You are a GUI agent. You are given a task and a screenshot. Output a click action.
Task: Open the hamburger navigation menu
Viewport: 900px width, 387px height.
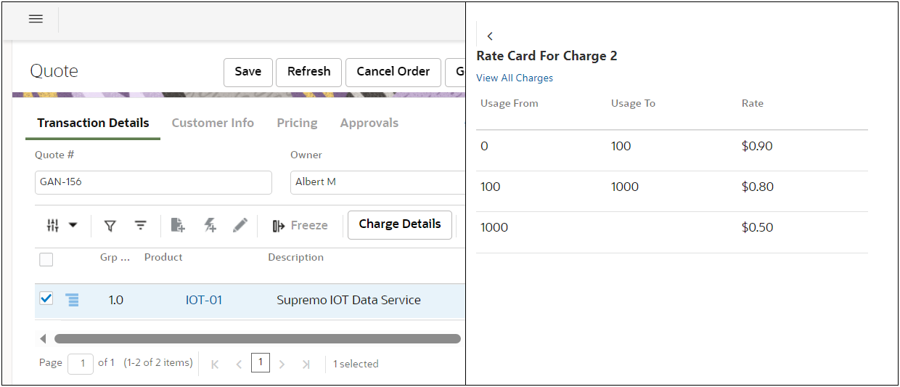coord(36,19)
